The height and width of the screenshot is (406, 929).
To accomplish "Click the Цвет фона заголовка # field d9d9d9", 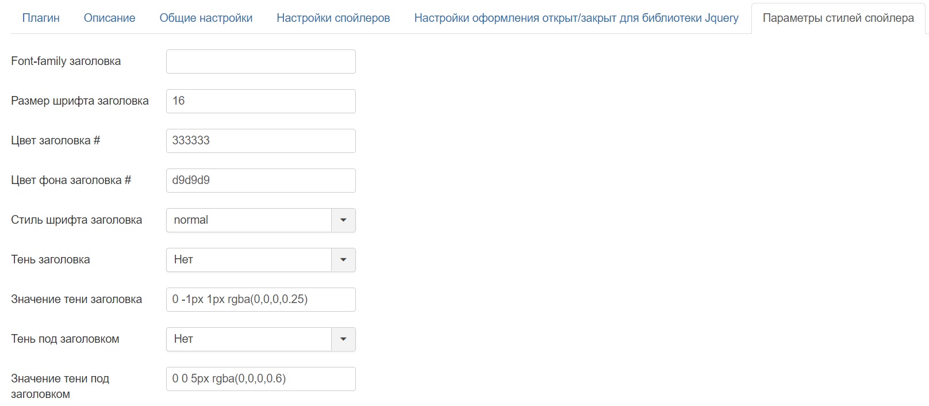I will [261, 181].
